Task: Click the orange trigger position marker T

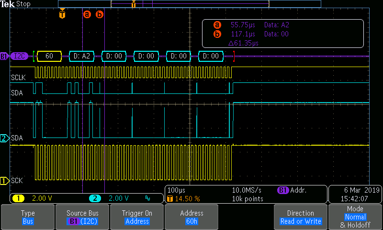Action: [62, 14]
